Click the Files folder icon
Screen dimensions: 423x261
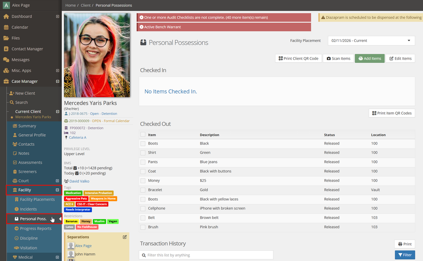point(6,38)
